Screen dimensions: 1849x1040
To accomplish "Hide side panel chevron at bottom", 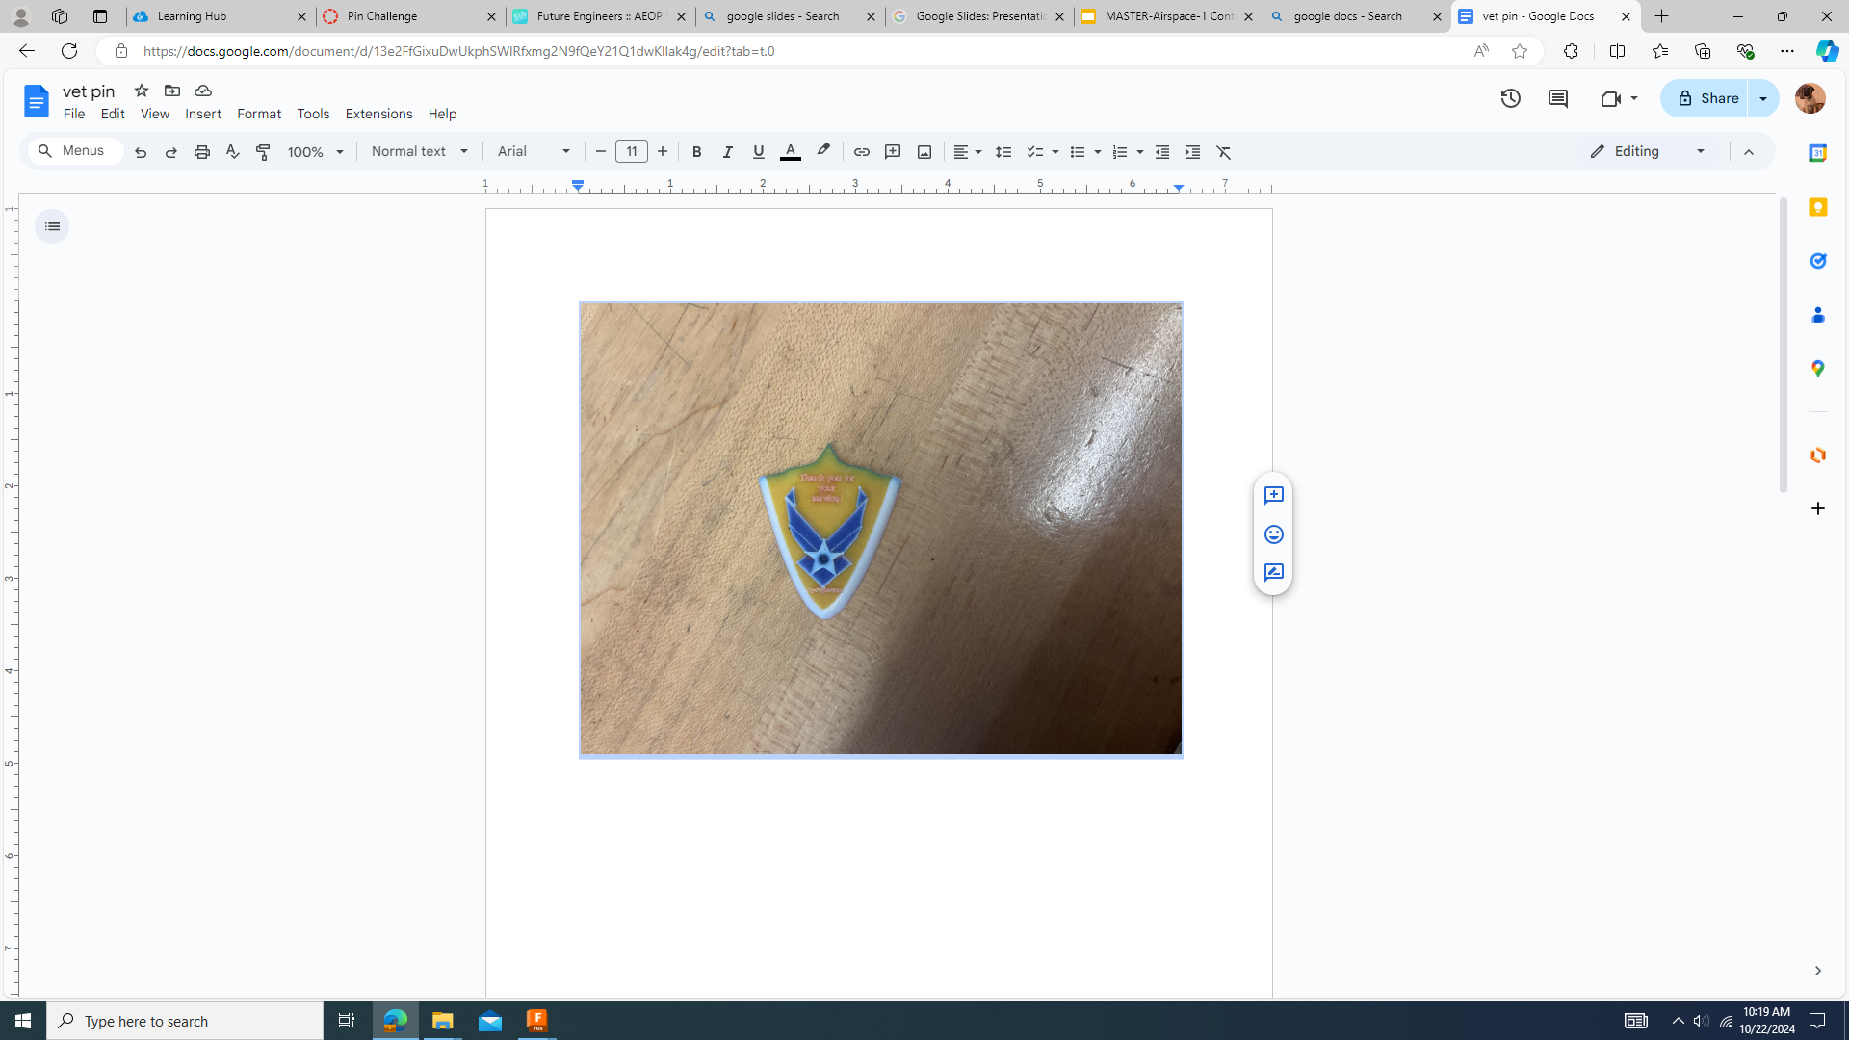I will (1817, 971).
